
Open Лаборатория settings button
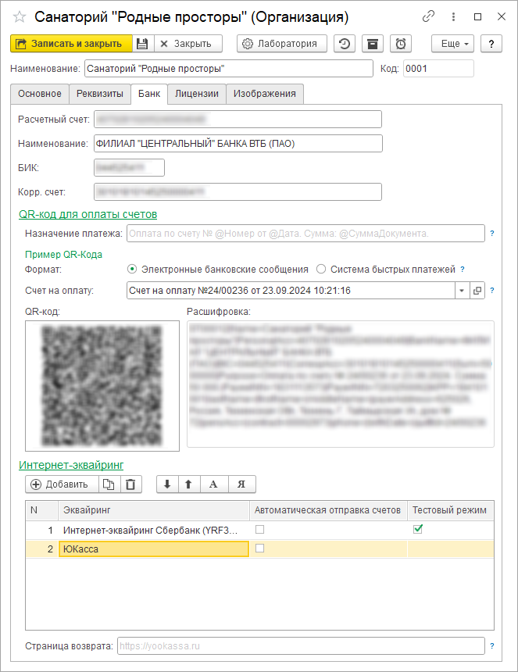tap(282, 44)
